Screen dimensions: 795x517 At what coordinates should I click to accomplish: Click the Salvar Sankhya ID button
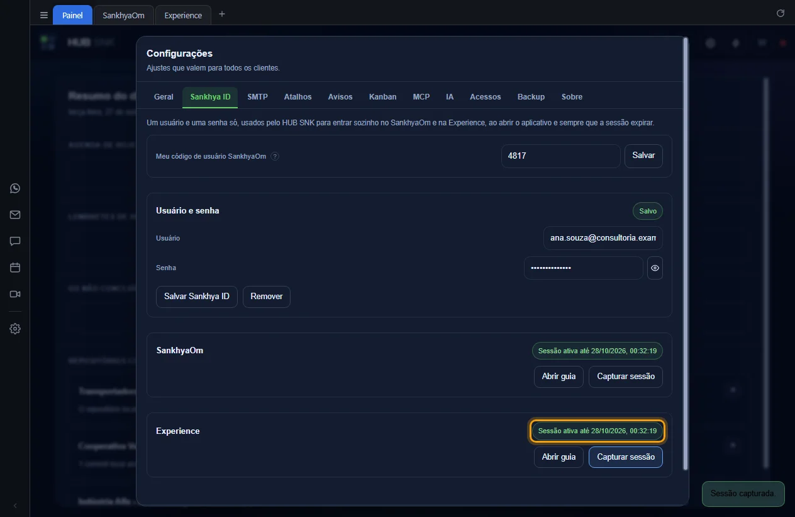tap(197, 297)
